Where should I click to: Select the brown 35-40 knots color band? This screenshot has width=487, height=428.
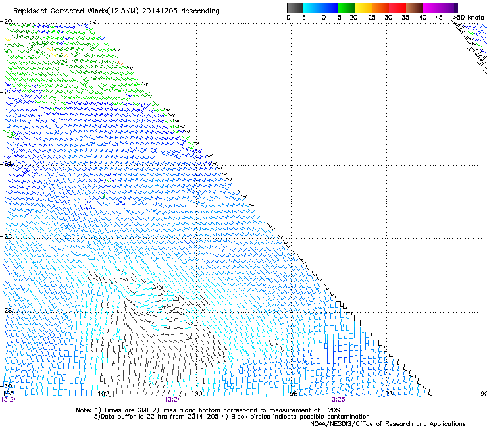tap(415, 8)
